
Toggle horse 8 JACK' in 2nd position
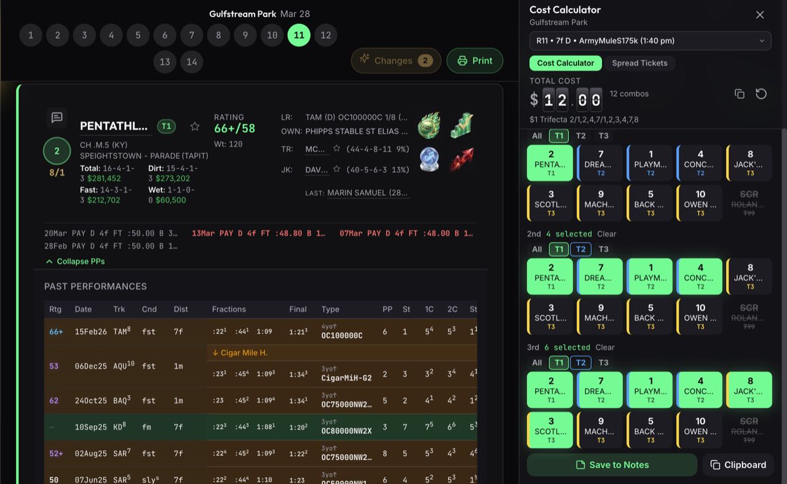coord(749,276)
